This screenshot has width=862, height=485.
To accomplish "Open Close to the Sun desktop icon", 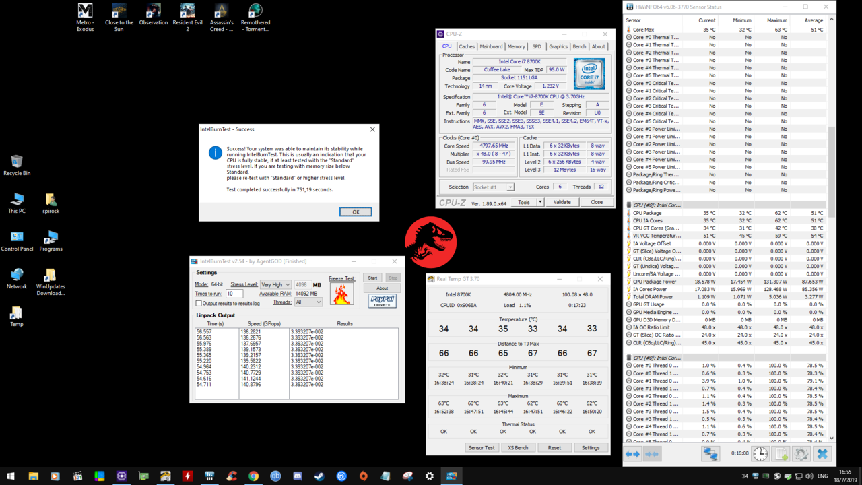I will pyautogui.click(x=119, y=18).
